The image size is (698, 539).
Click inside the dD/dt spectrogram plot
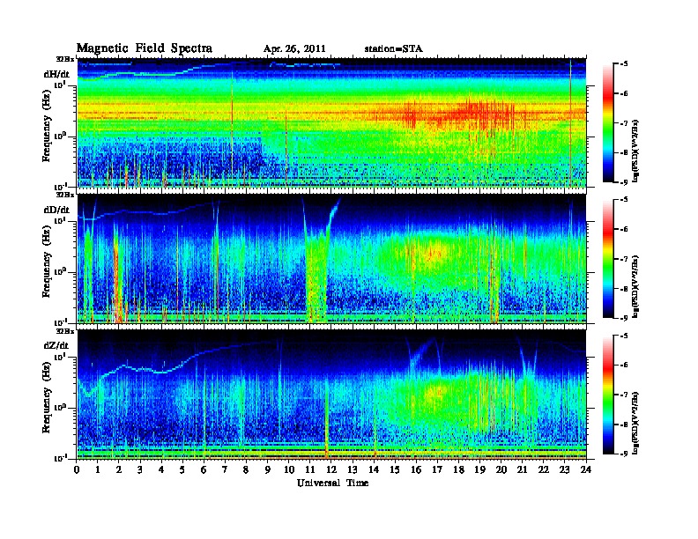click(331, 258)
